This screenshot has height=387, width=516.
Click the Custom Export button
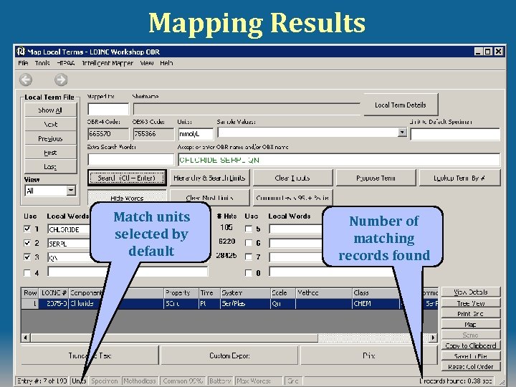click(x=229, y=355)
